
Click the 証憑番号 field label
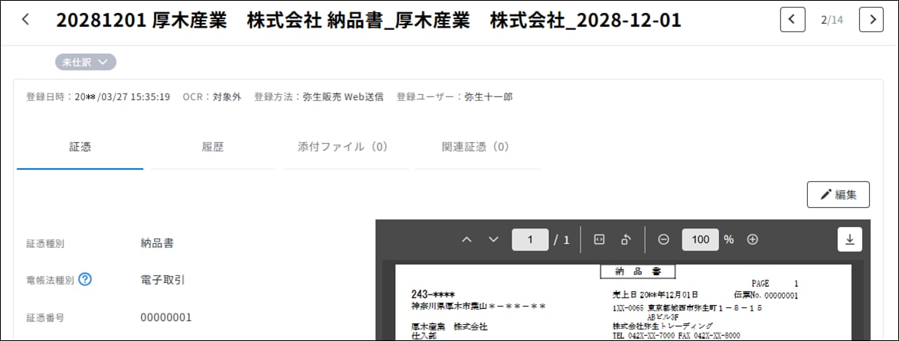[45, 317]
